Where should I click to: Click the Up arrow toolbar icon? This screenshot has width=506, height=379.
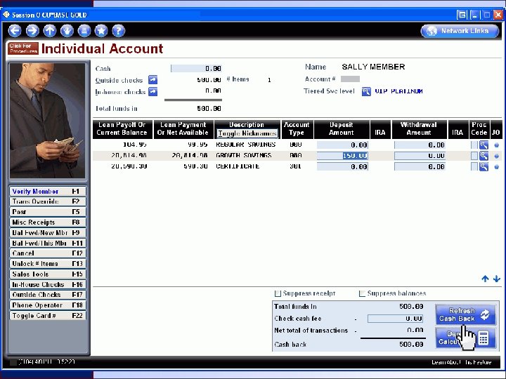(50, 31)
